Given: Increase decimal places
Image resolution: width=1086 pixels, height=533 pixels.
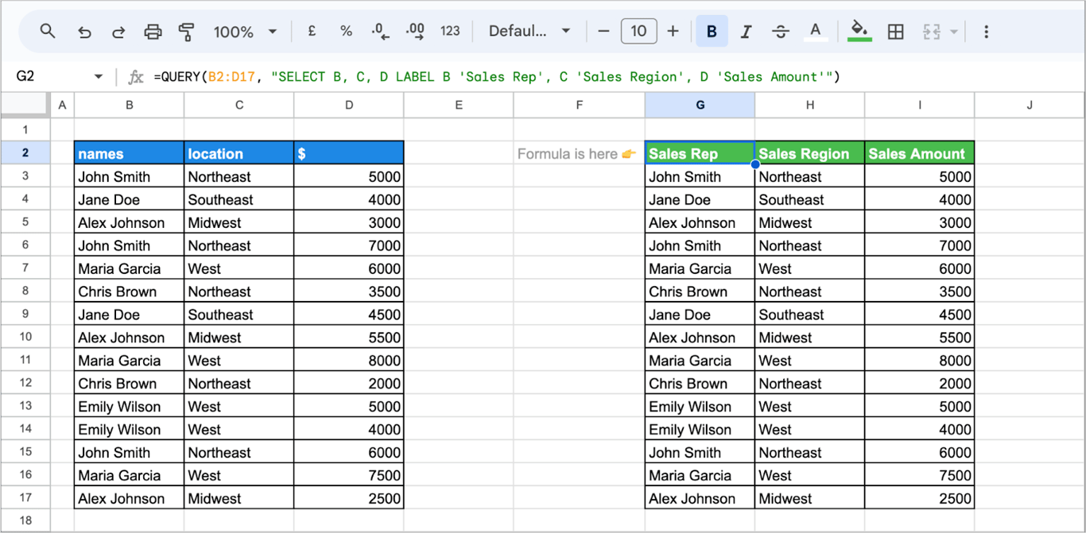Looking at the screenshot, I should point(415,31).
